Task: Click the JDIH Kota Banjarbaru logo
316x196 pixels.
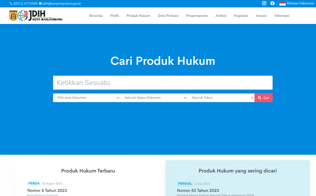Action: point(36,16)
